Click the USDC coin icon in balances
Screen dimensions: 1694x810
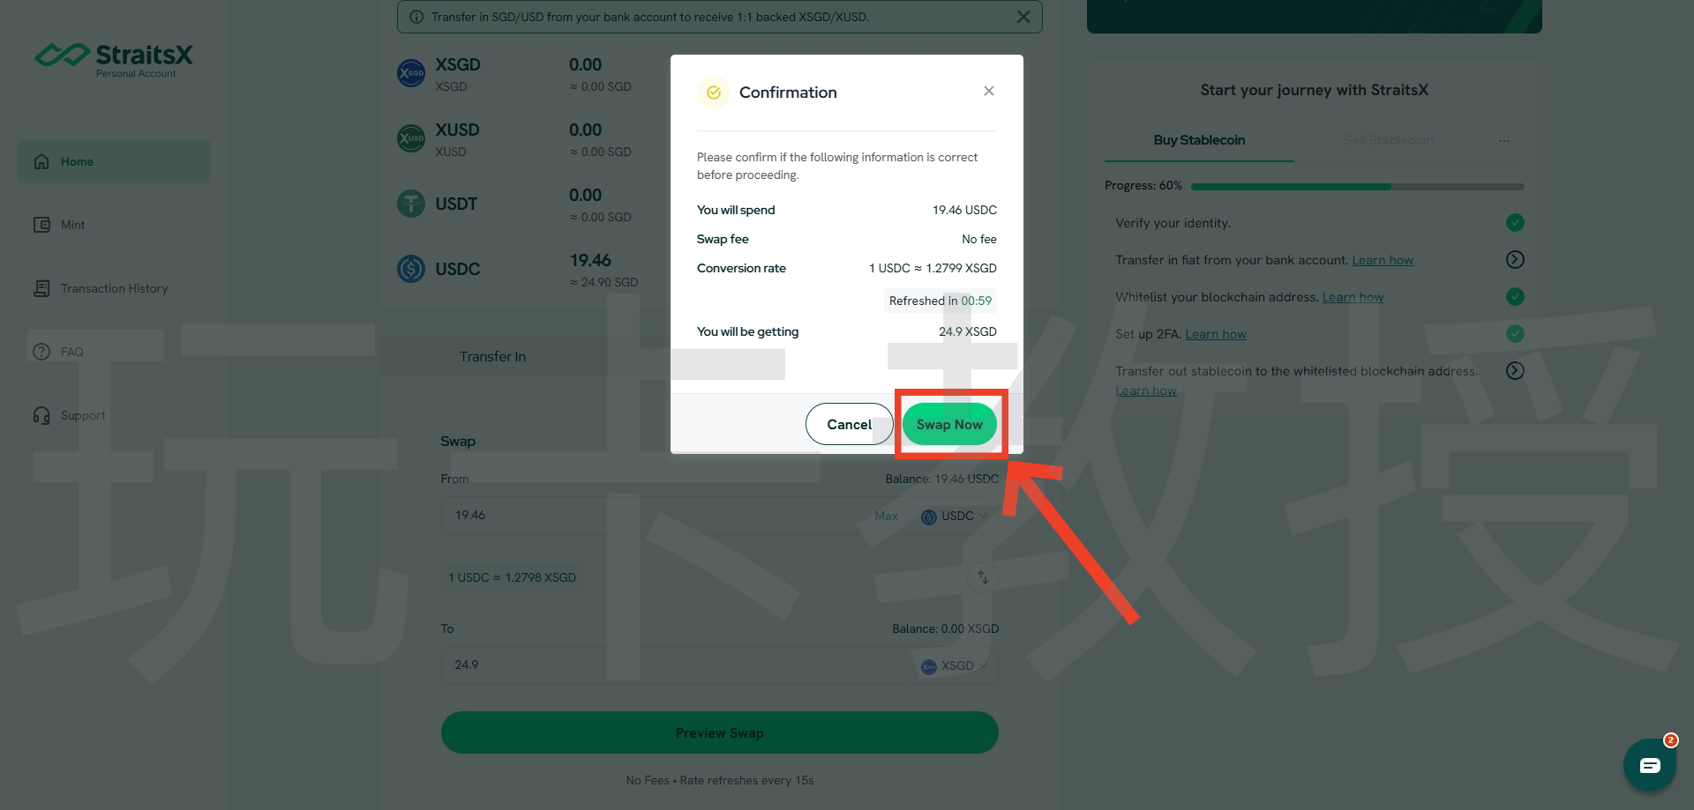click(x=411, y=269)
